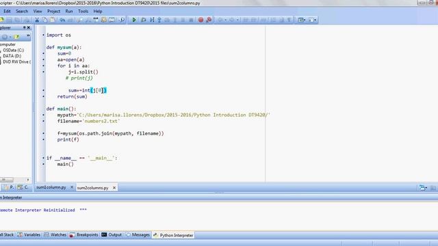Switch to the Messages panel tab
The height and width of the screenshot is (246, 438).
coord(138,235)
